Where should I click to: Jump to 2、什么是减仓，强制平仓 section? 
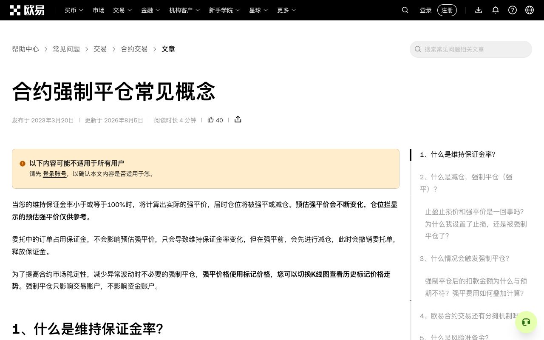tap(466, 183)
